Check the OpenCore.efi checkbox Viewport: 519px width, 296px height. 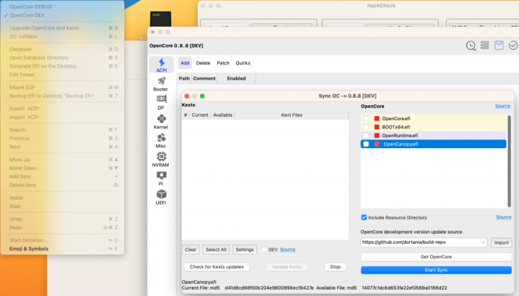366,119
